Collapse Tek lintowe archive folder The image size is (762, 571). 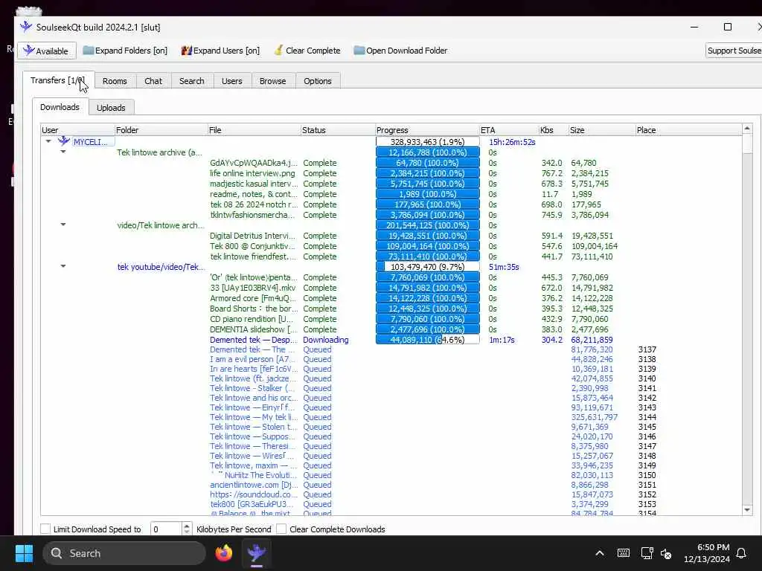point(63,152)
